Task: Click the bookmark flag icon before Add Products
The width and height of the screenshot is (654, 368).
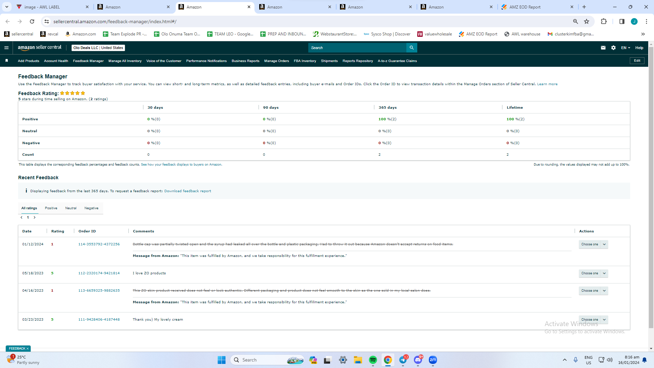Action: point(6,61)
